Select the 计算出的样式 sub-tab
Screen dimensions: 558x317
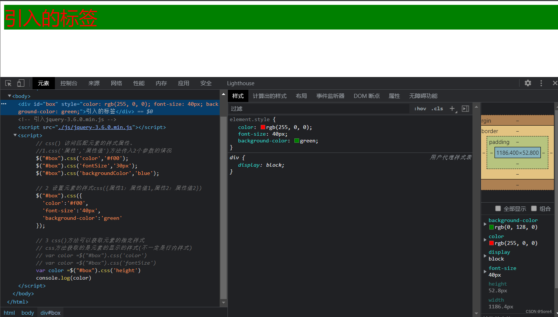(270, 96)
